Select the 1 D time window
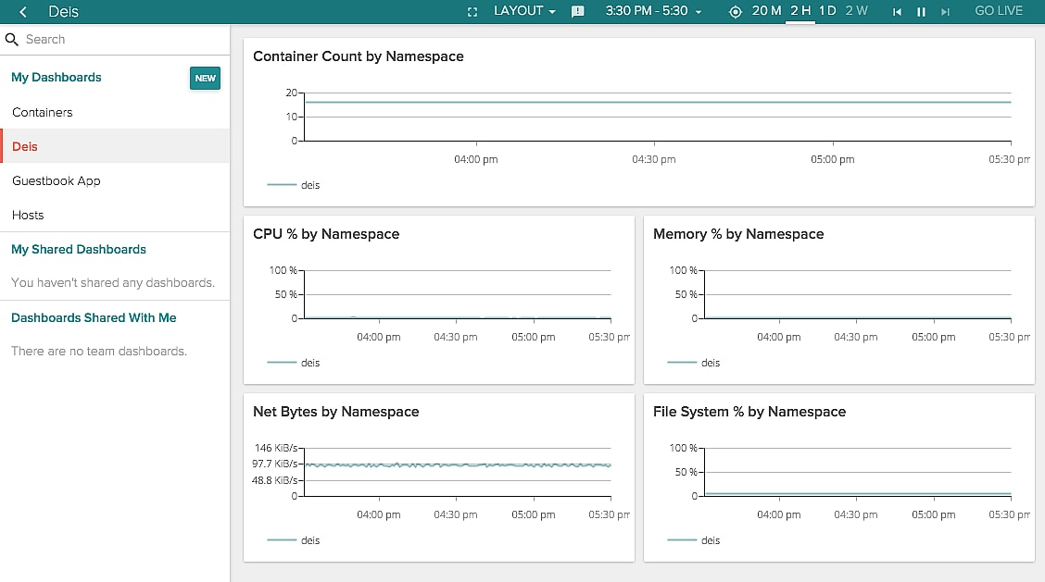The height and width of the screenshot is (582, 1045). [827, 11]
